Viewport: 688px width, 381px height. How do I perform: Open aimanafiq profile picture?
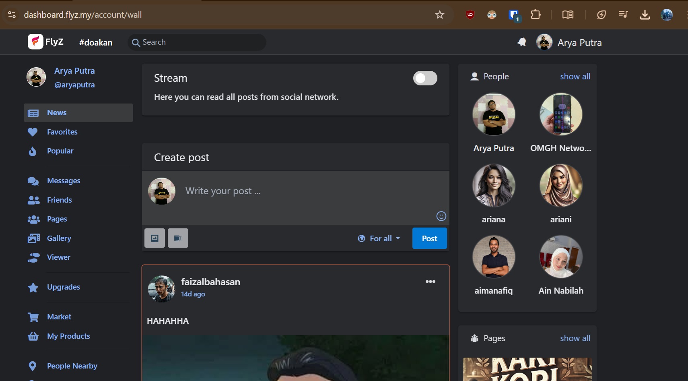pyautogui.click(x=494, y=257)
